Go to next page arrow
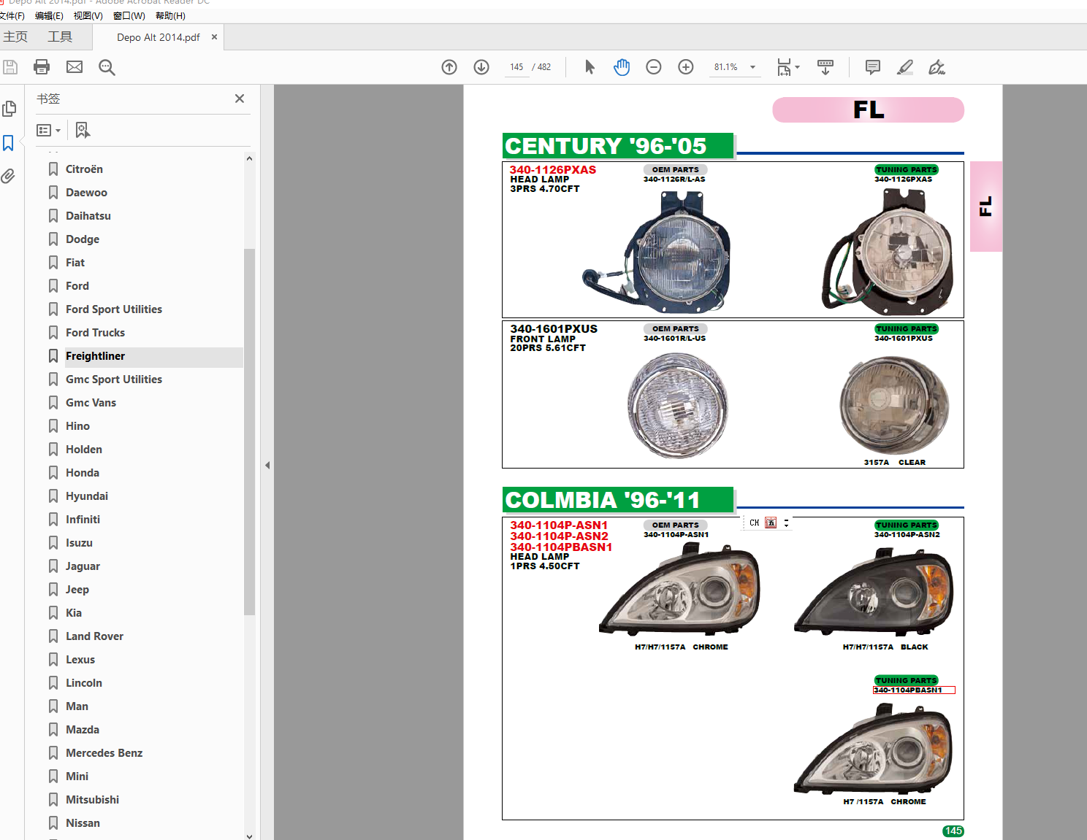1087x840 pixels. 481,67
